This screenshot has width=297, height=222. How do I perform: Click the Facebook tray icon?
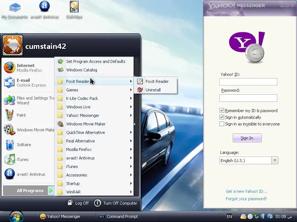click(263, 216)
